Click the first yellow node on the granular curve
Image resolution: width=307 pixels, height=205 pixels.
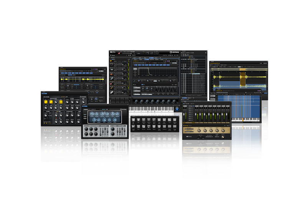pyautogui.click(x=62, y=79)
